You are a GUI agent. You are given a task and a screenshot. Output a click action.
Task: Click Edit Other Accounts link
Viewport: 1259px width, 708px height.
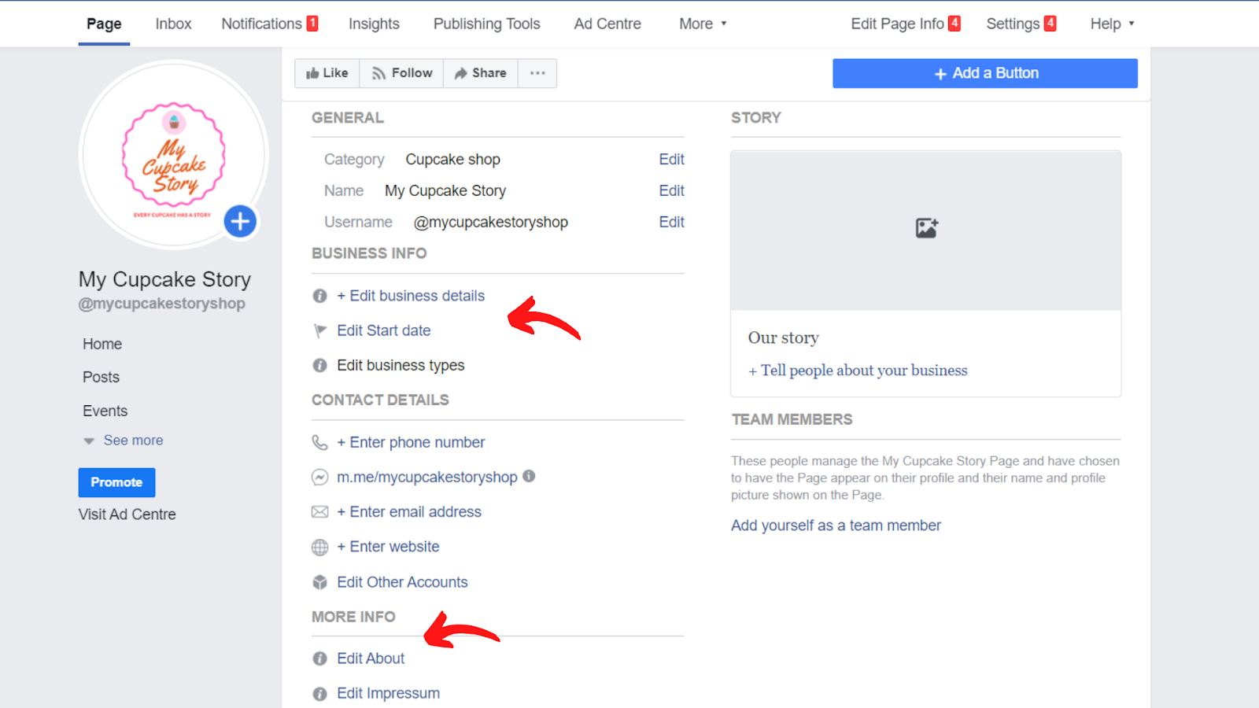point(402,582)
